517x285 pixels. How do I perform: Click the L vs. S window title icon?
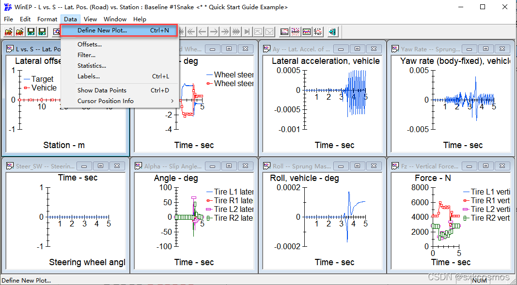10,49
